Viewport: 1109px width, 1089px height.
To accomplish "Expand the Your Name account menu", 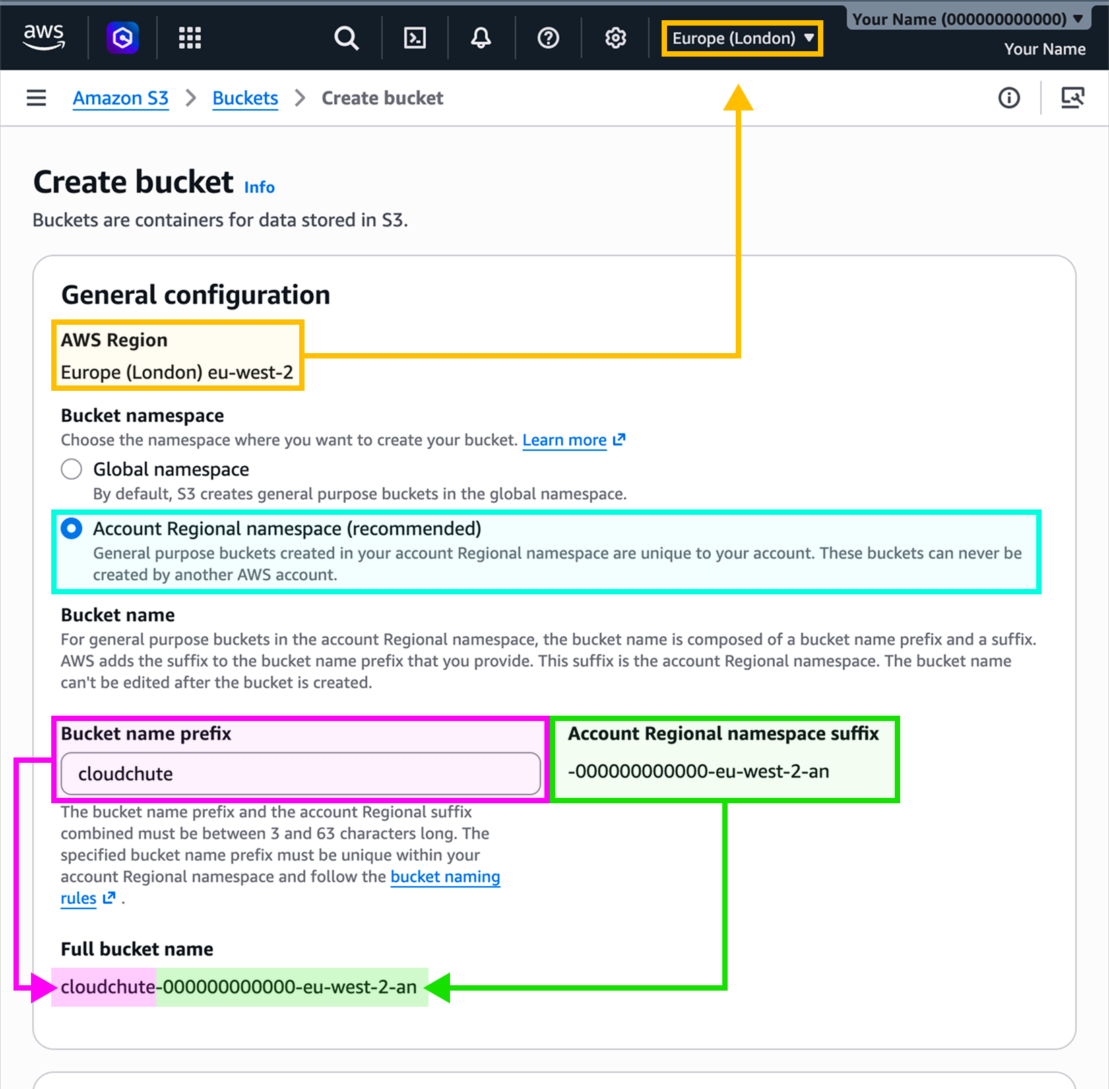I will [968, 19].
